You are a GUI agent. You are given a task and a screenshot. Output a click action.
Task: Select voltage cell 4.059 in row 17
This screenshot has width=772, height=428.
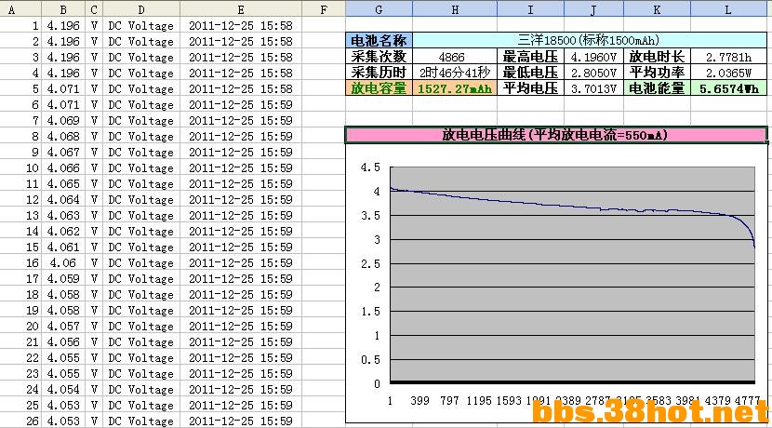tap(63, 279)
